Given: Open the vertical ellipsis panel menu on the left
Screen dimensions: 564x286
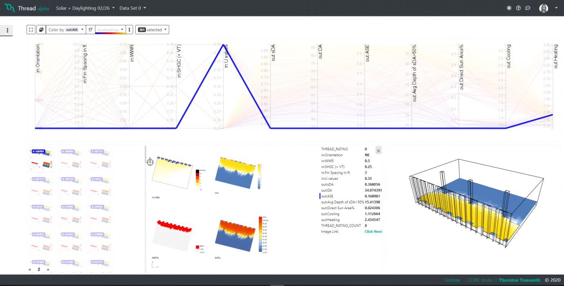Looking at the screenshot, I should coord(6,30).
